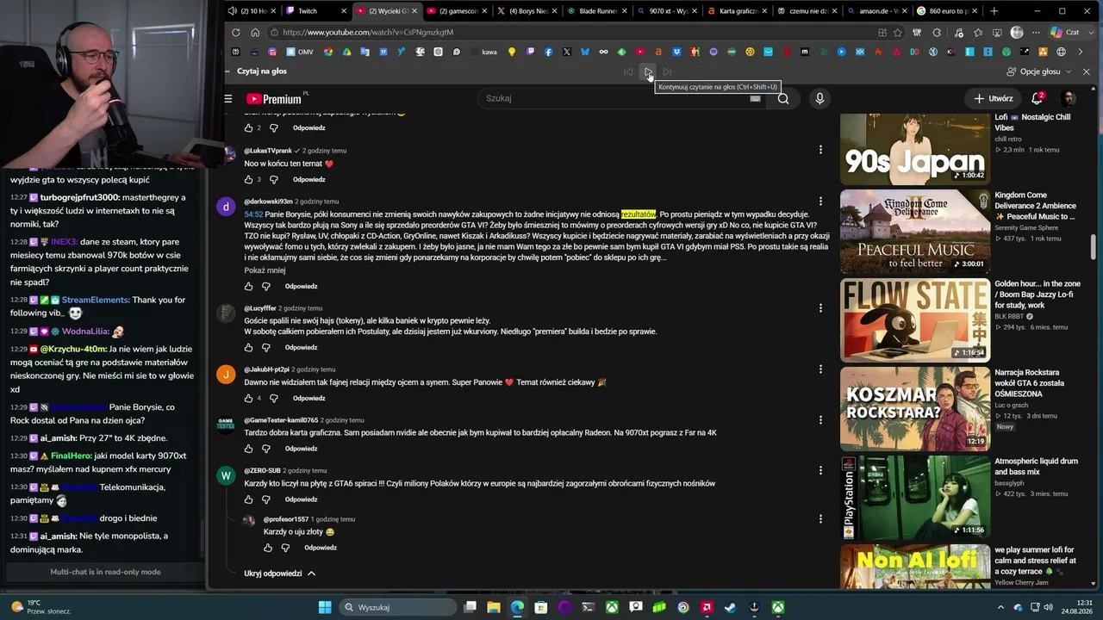Expand Opcje głosu voice options
1103x620 pixels.
point(1039,71)
